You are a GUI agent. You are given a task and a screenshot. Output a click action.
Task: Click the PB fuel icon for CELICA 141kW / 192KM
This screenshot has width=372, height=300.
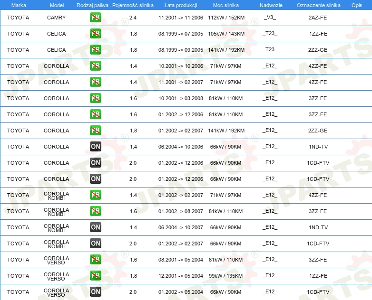95,50
